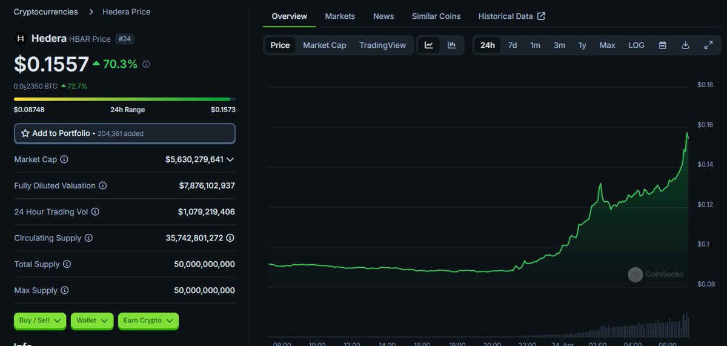Click info icon after 35,742,801,272 value

point(230,238)
